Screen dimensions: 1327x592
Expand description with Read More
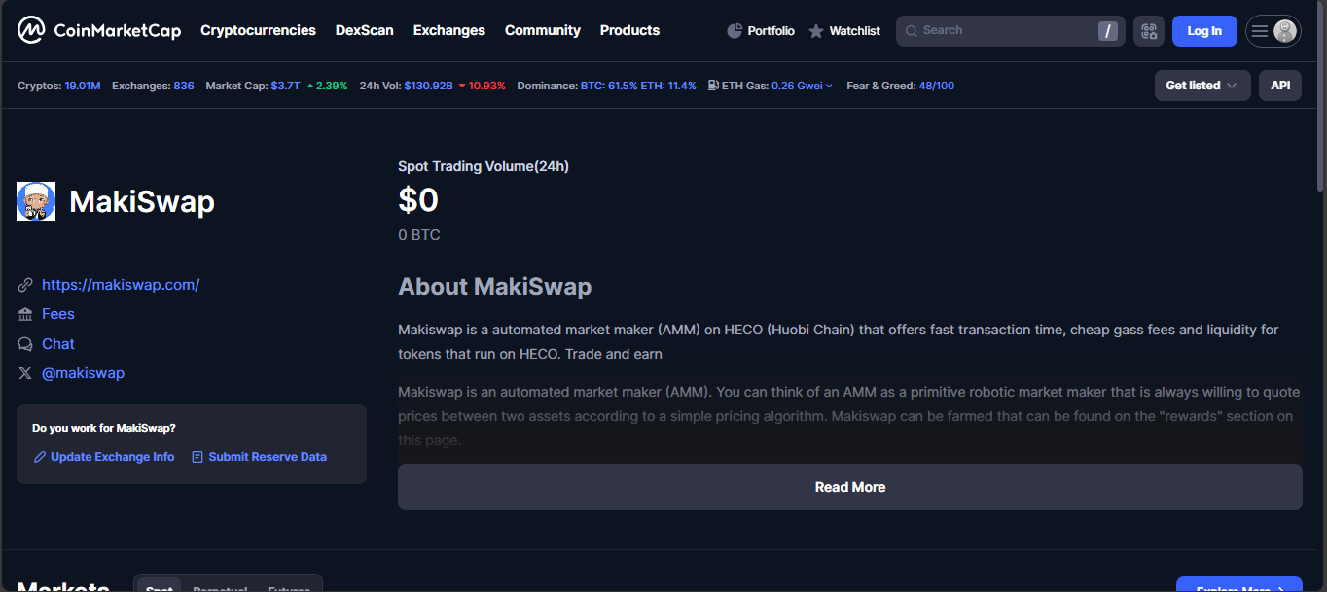[x=849, y=487]
